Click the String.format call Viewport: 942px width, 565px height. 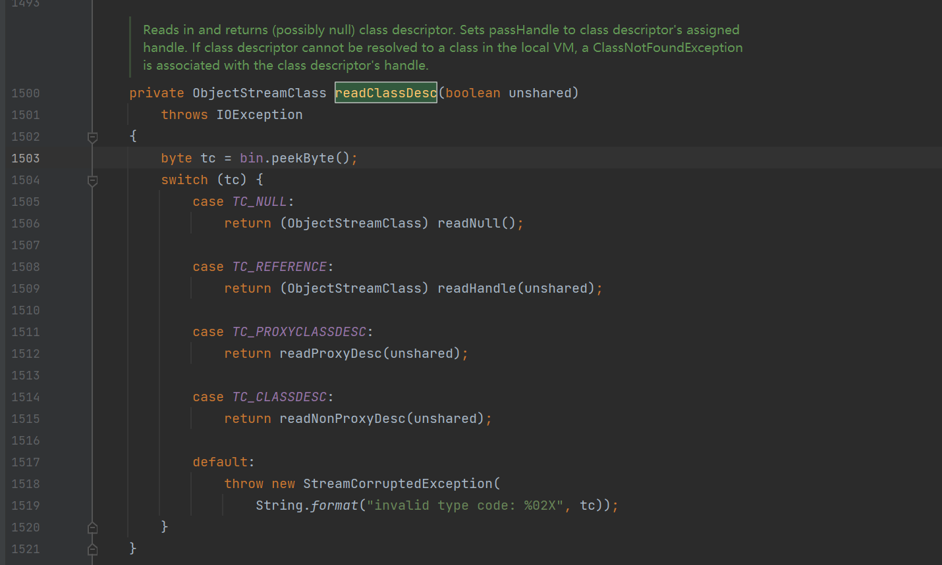[x=306, y=505]
